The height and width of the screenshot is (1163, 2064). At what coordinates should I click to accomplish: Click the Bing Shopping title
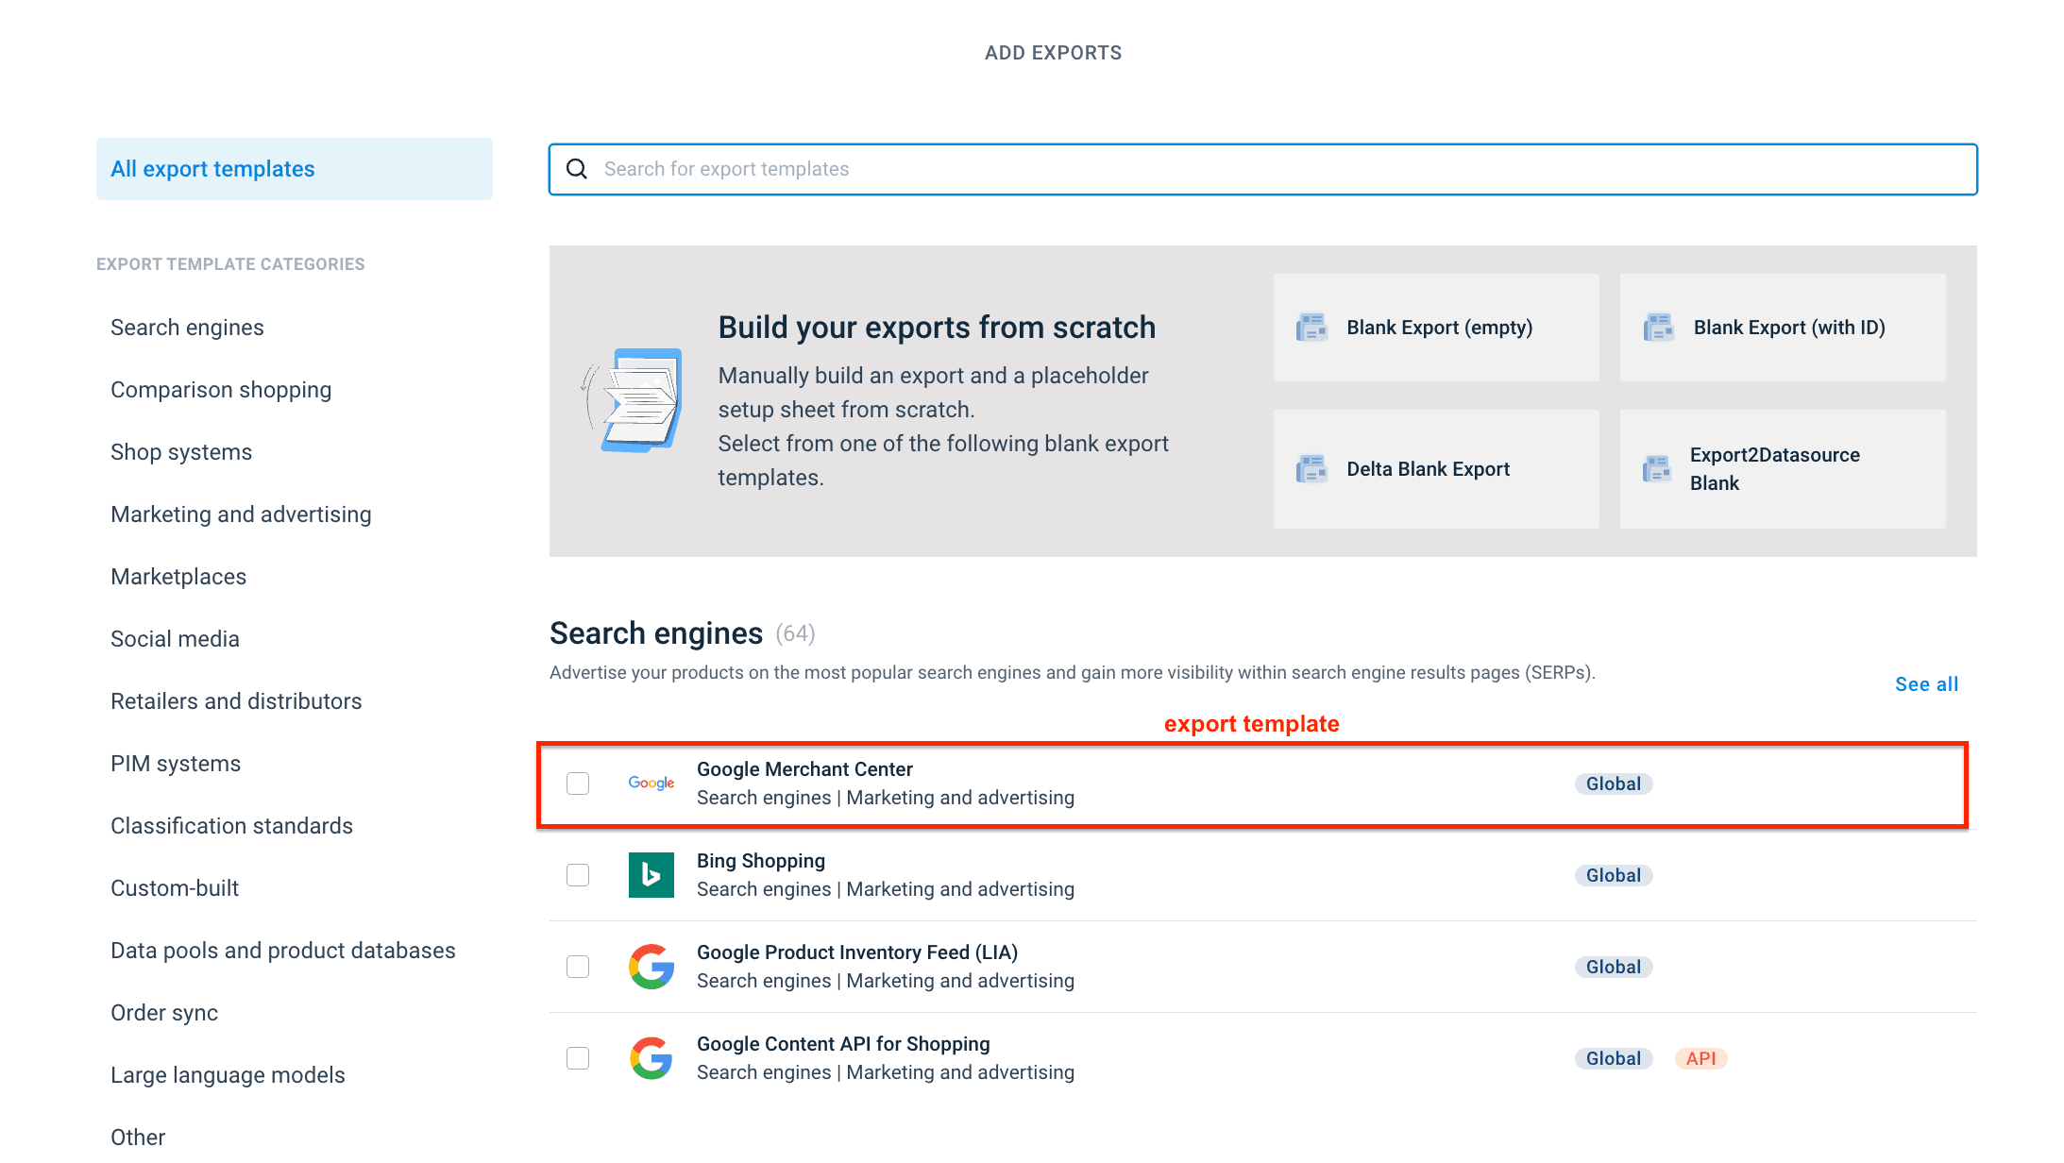point(761,861)
